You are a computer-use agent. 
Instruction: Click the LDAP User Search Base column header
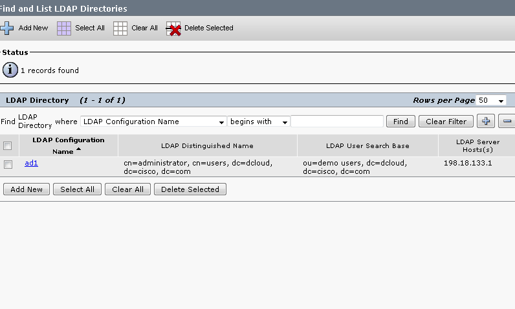coord(367,145)
